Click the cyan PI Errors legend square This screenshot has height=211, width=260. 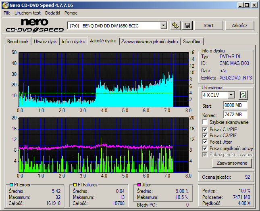pyautogui.click(x=11, y=185)
